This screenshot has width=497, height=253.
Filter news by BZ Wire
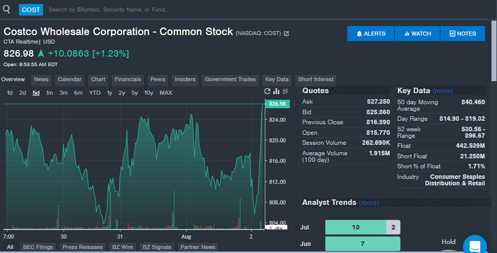(x=123, y=247)
